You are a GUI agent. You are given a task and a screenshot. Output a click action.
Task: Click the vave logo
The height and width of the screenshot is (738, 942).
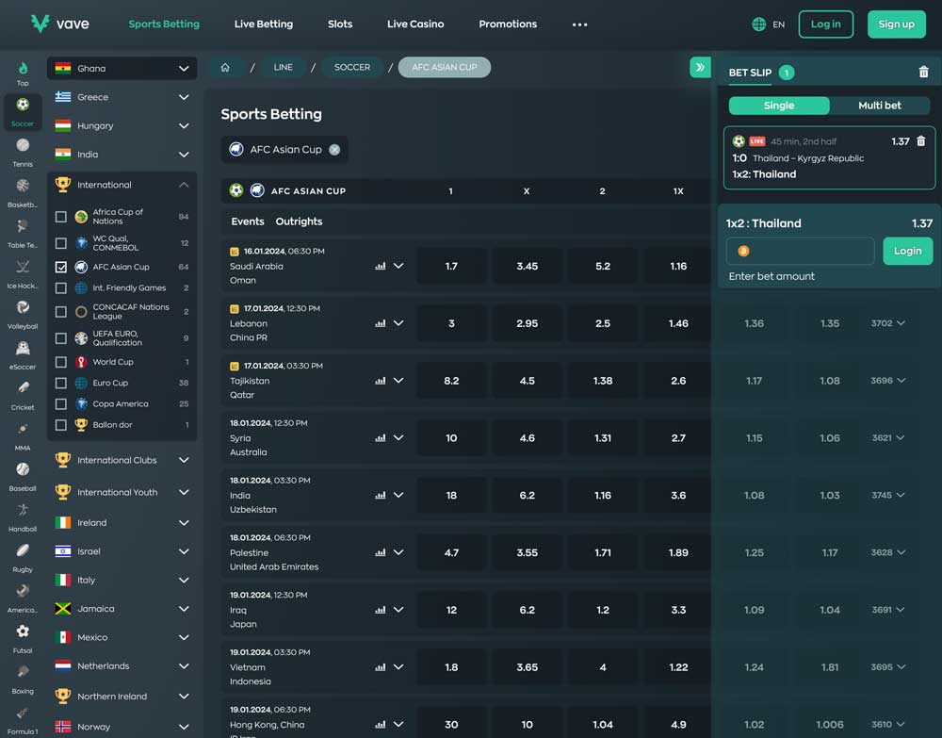click(x=60, y=25)
